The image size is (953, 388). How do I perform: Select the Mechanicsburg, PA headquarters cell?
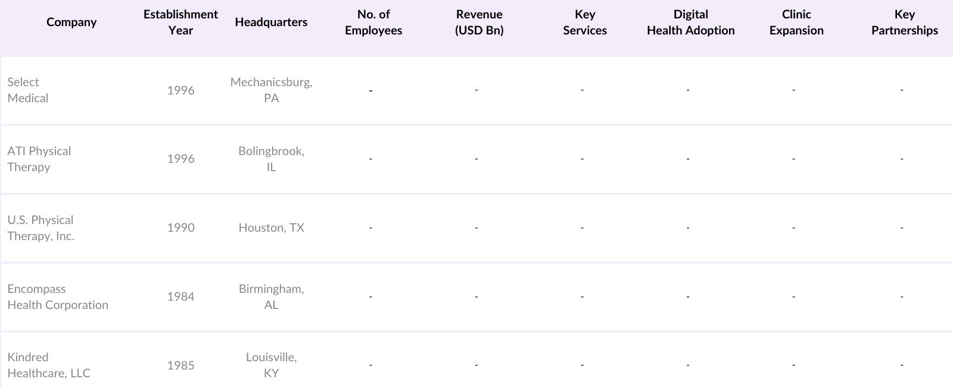click(271, 90)
